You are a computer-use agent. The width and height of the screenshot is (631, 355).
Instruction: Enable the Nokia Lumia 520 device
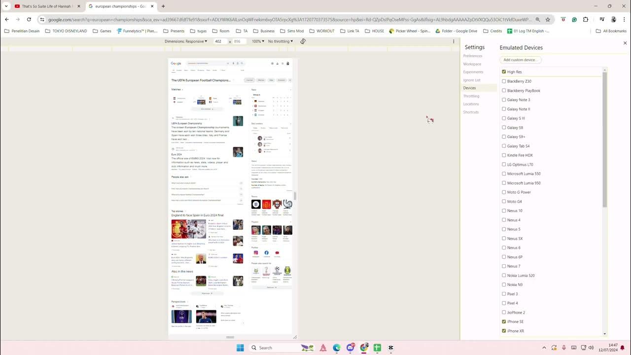(x=504, y=276)
